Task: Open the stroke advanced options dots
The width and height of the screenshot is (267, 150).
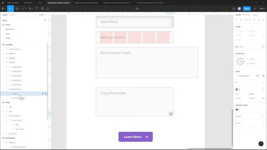Action: (263, 98)
